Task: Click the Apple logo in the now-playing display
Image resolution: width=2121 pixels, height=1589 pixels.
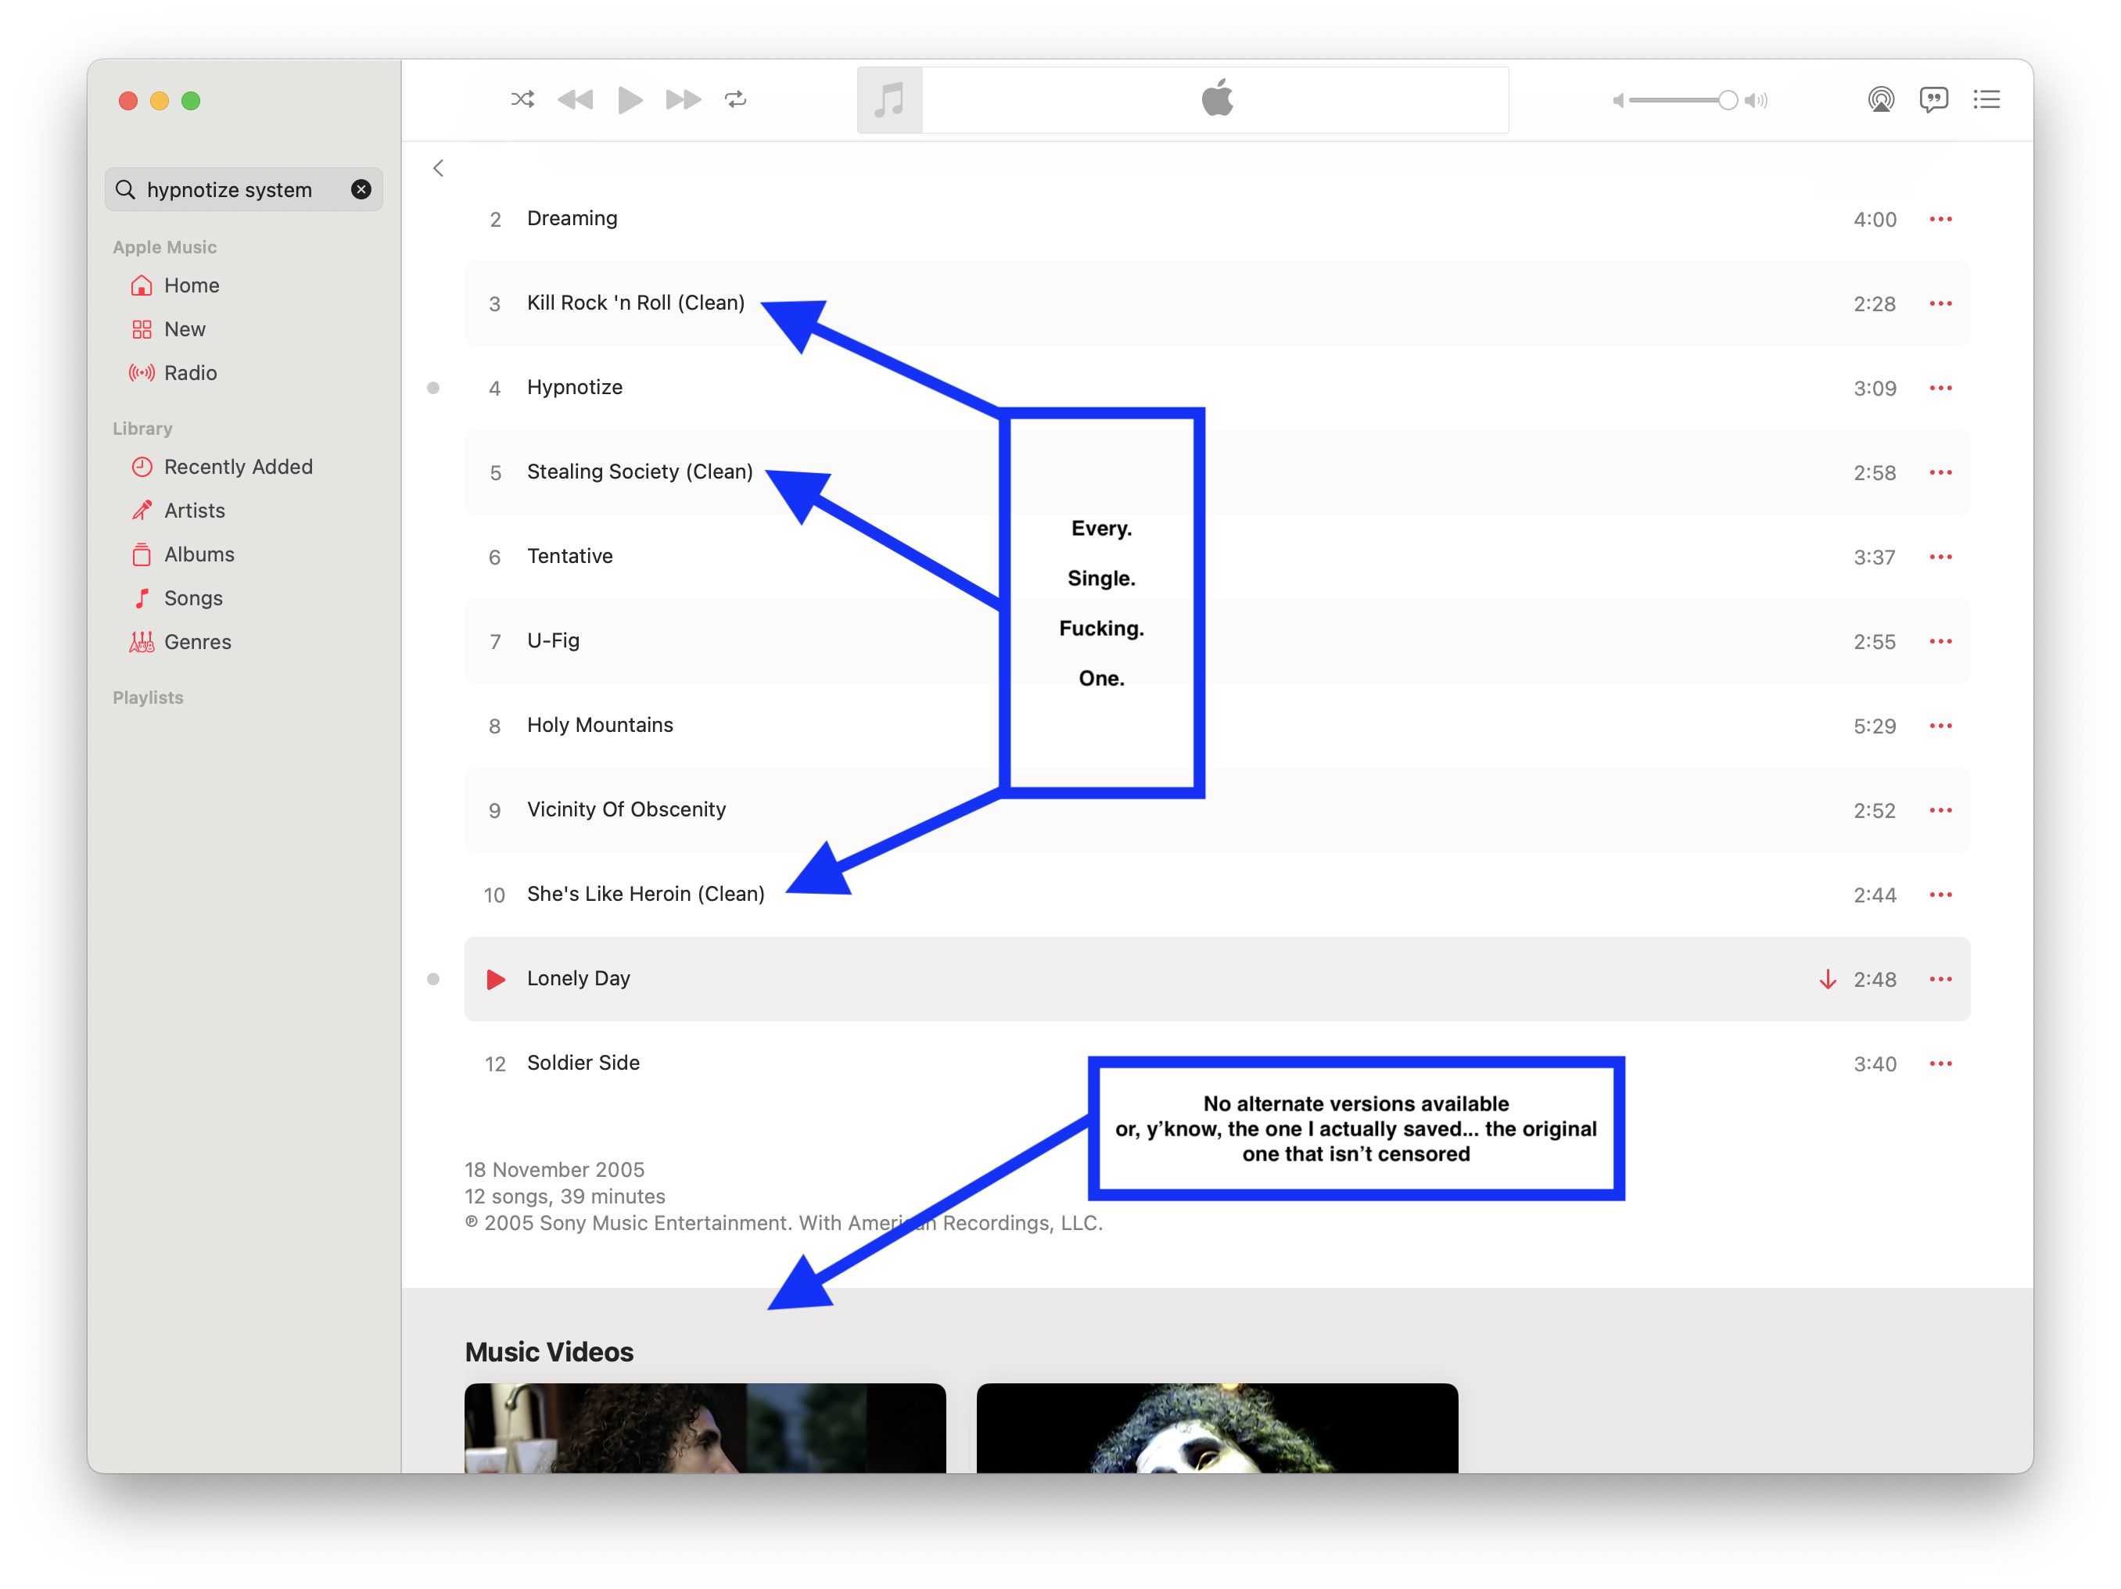Action: 1217,98
